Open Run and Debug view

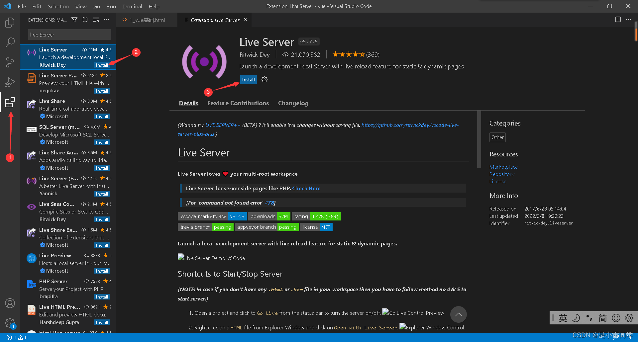coord(10,82)
